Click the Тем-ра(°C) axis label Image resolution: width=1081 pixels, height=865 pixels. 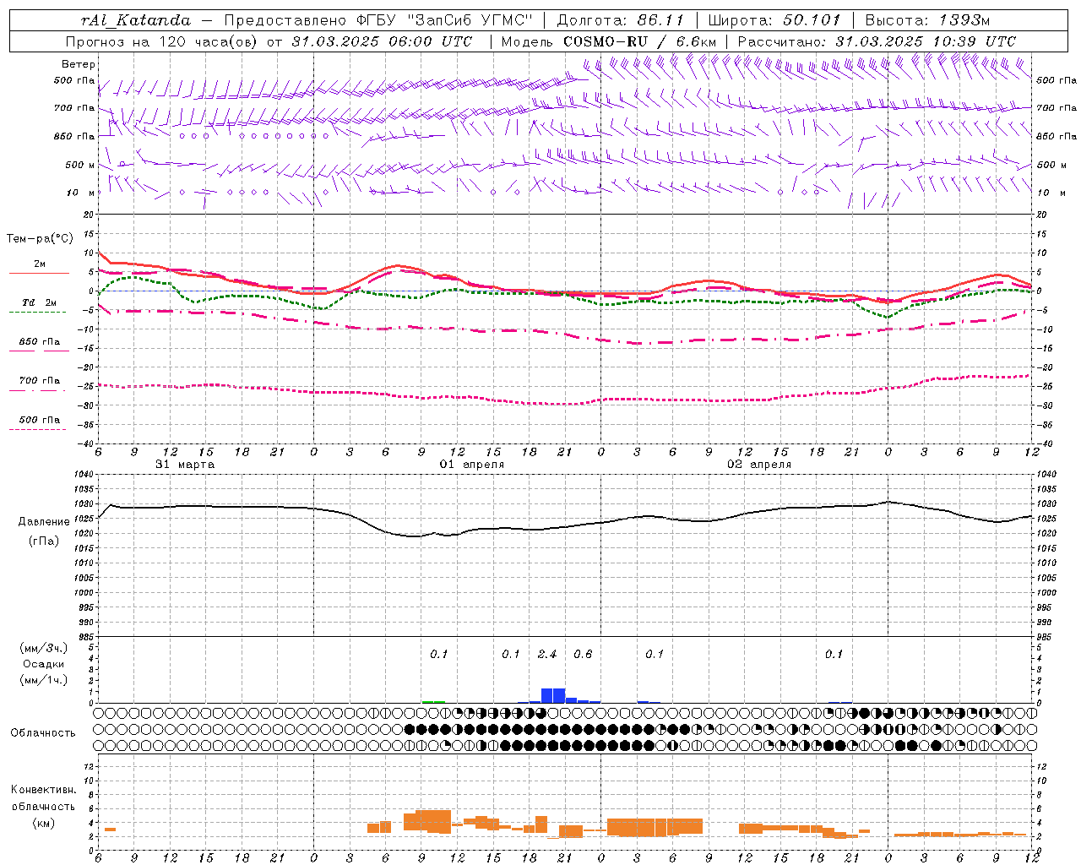click(x=40, y=239)
